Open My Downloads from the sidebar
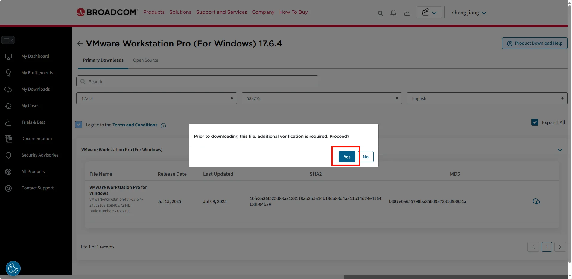Image resolution: width=572 pixels, height=279 pixels. [35, 89]
